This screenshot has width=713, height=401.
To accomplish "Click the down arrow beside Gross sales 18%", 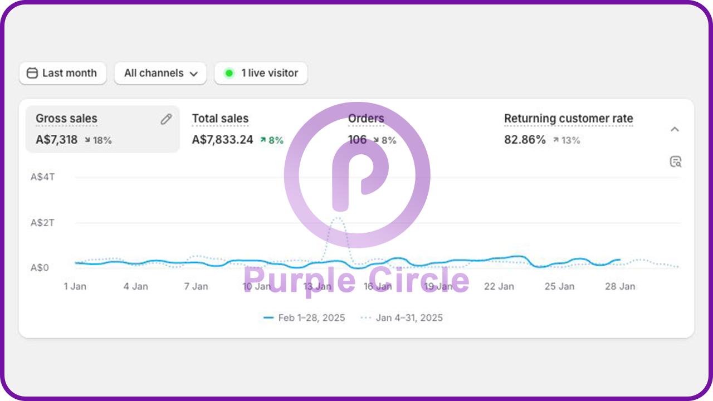I will 87,140.
